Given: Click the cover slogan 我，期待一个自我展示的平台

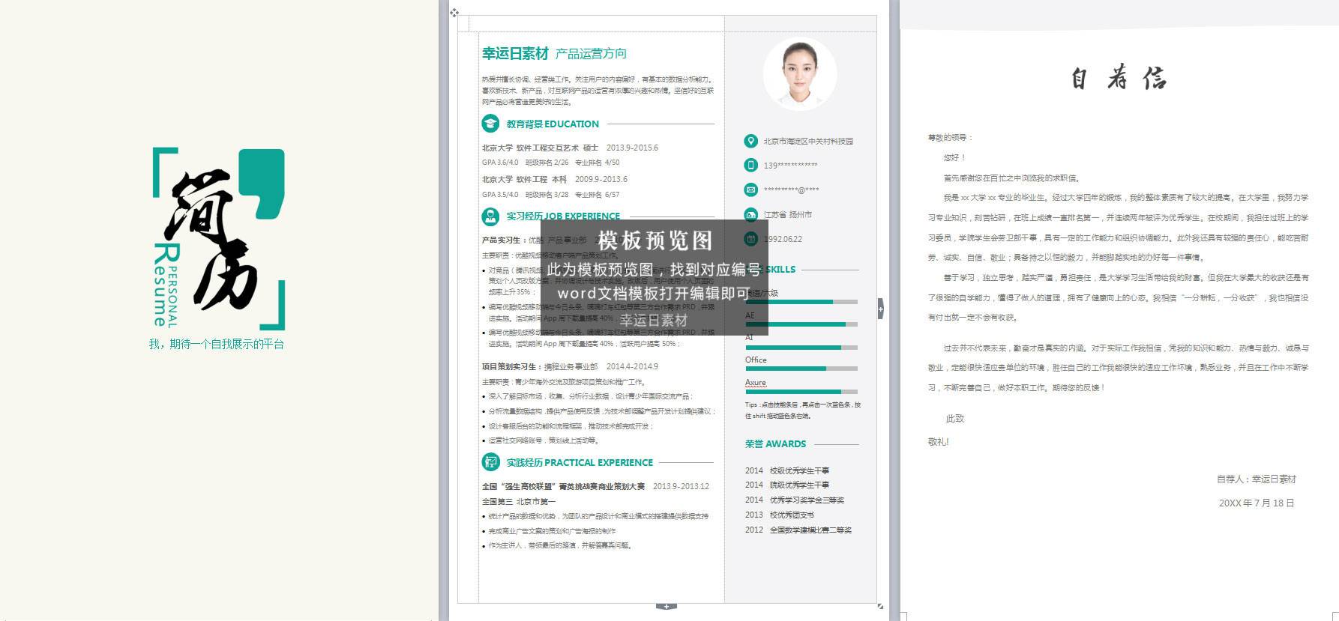Looking at the screenshot, I should pos(216,344).
